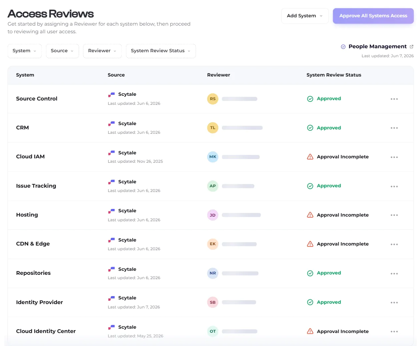This screenshot has width=420, height=346.
Task: Click the System column header
Action: point(25,75)
